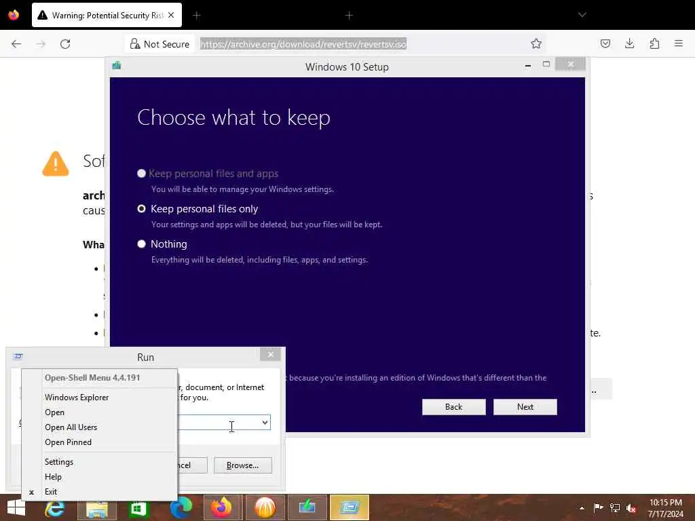Screen dimensions: 695x521
Task: Click the Run dialog title icon
Action: click(18, 356)
